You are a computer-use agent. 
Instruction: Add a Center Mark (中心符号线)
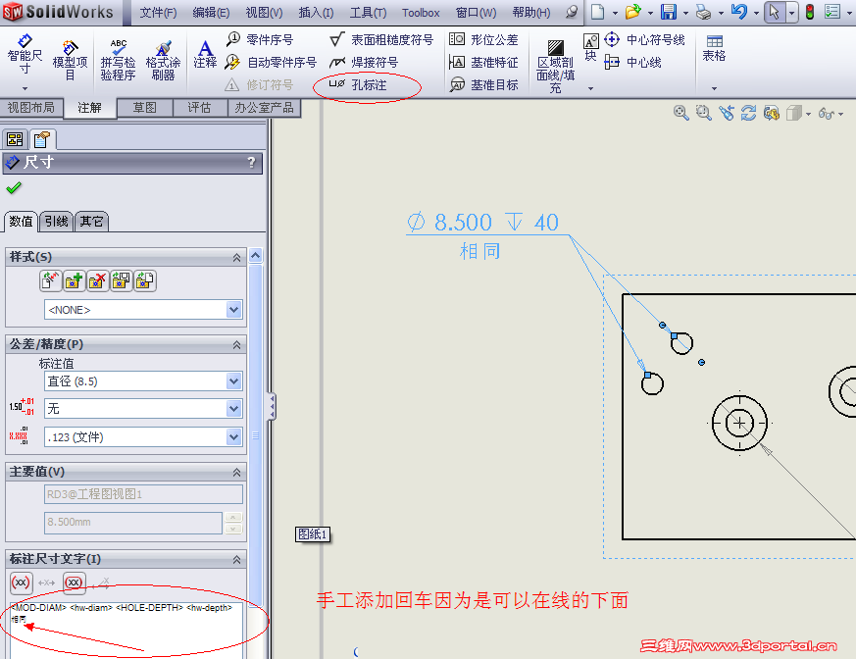point(644,39)
